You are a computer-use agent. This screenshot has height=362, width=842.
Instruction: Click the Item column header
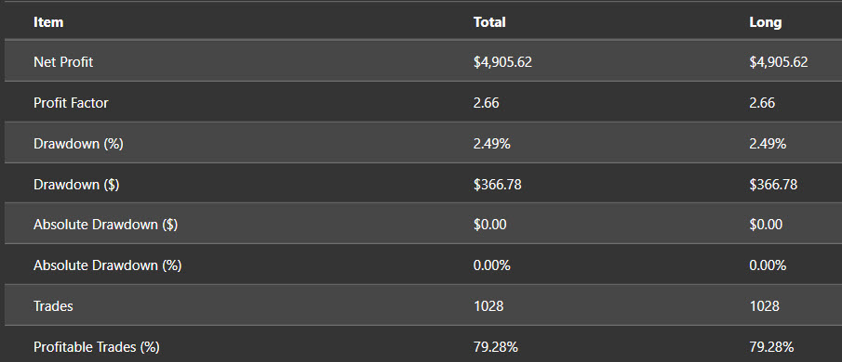pos(48,22)
